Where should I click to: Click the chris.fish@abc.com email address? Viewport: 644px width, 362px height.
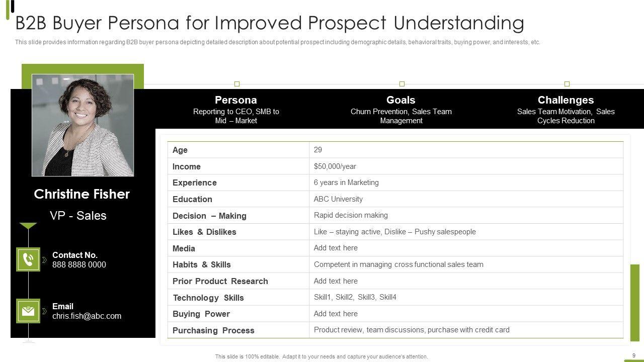point(87,316)
